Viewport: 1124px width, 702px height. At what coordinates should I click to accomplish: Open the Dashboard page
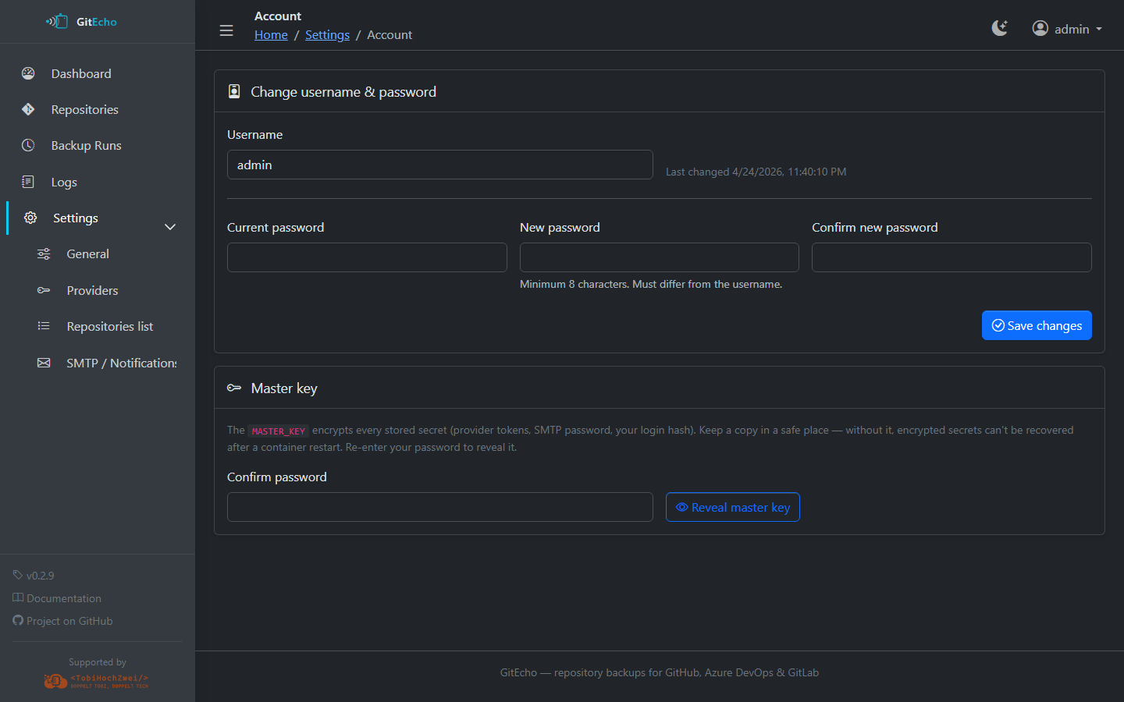tap(81, 73)
